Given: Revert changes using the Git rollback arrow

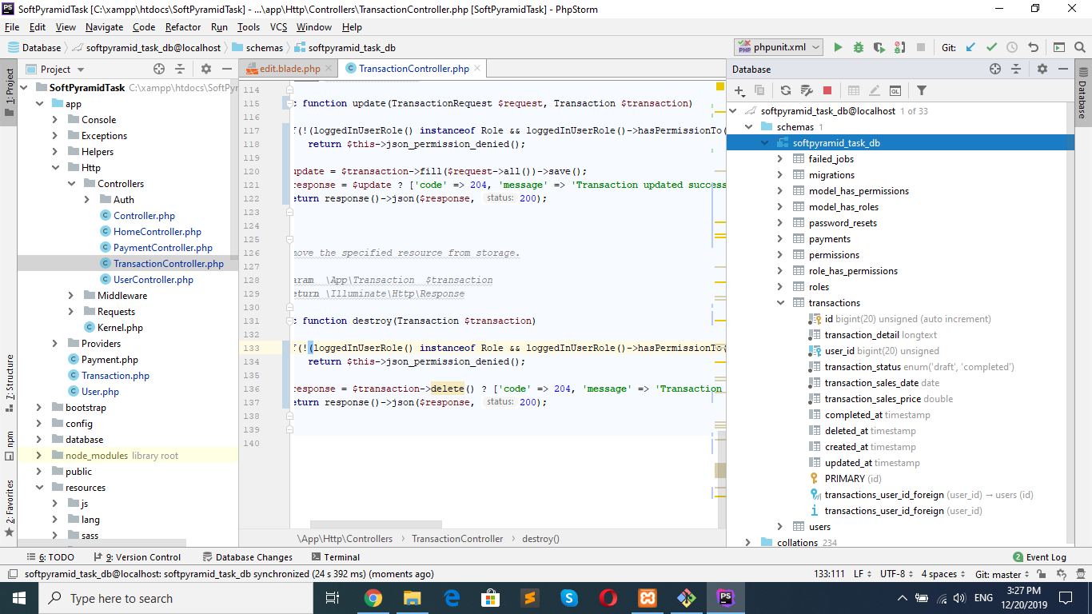Looking at the screenshot, I should click(1033, 47).
